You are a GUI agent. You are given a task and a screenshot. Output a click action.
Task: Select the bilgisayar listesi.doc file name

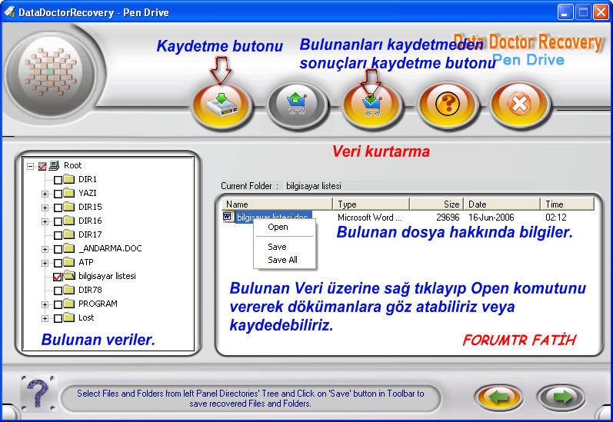[x=274, y=217]
